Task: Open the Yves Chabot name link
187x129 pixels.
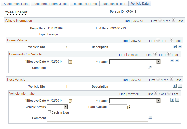Action: (16, 12)
